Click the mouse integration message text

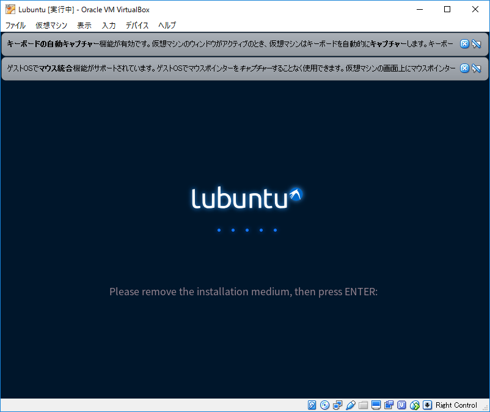click(x=231, y=68)
